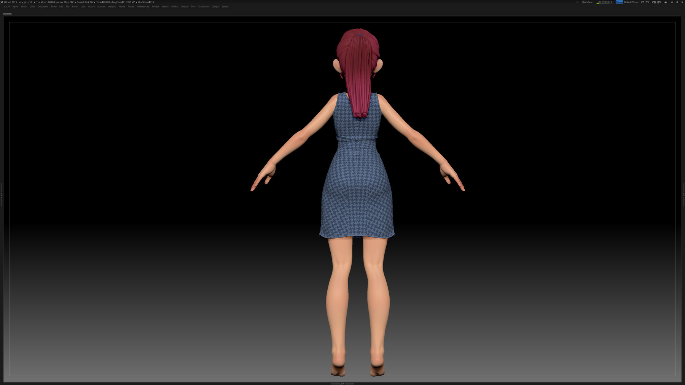
Task: Expand the left tray divider handle
Action: [x=1, y=194]
